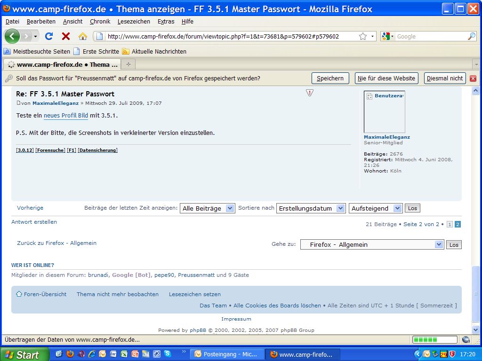Click the Firefox back arrow button
The image size is (482, 361).
(x=12, y=36)
